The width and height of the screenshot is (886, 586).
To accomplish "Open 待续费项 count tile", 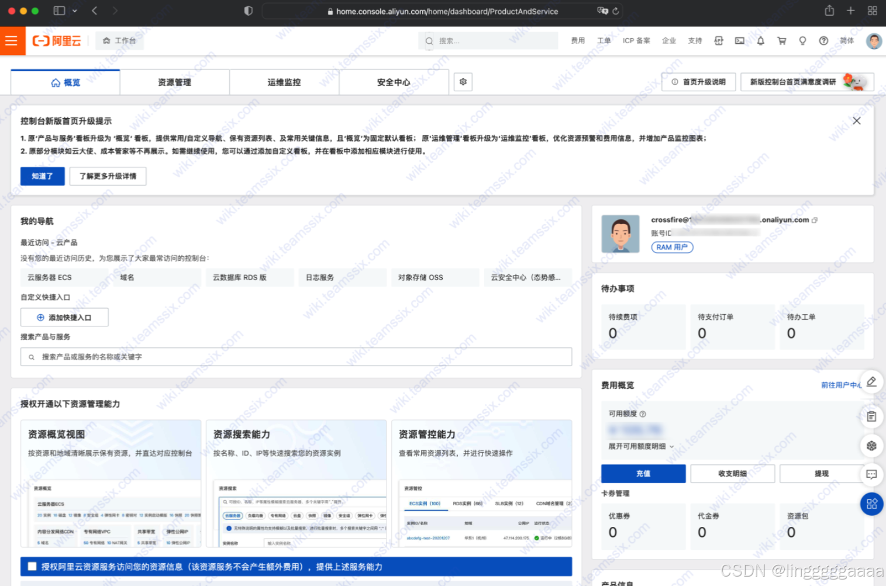I will coord(643,327).
